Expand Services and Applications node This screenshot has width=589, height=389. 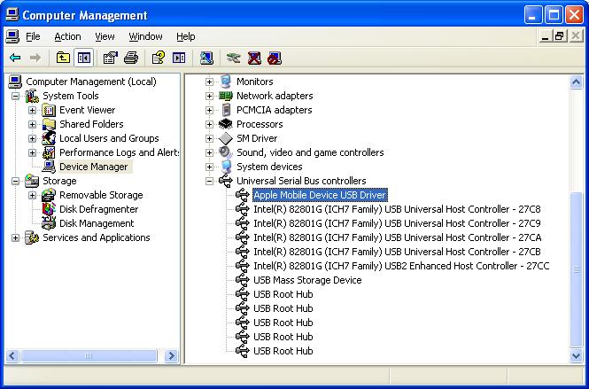[x=15, y=237]
